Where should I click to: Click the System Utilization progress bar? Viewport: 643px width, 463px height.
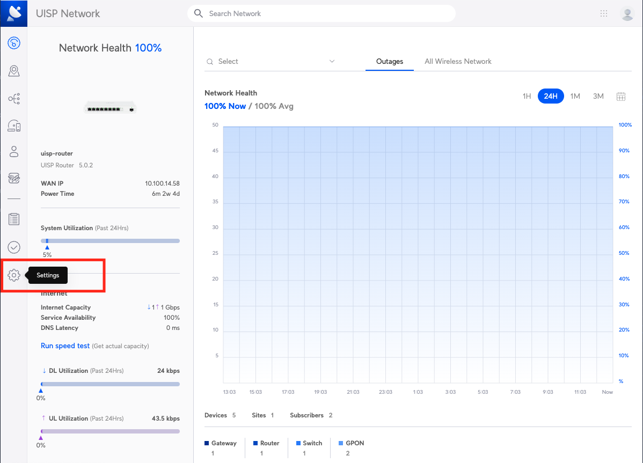pyautogui.click(x=111, y=241)
